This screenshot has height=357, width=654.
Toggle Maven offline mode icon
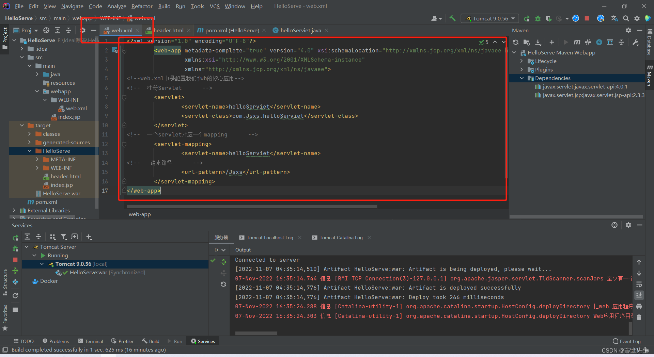point(588,42)
